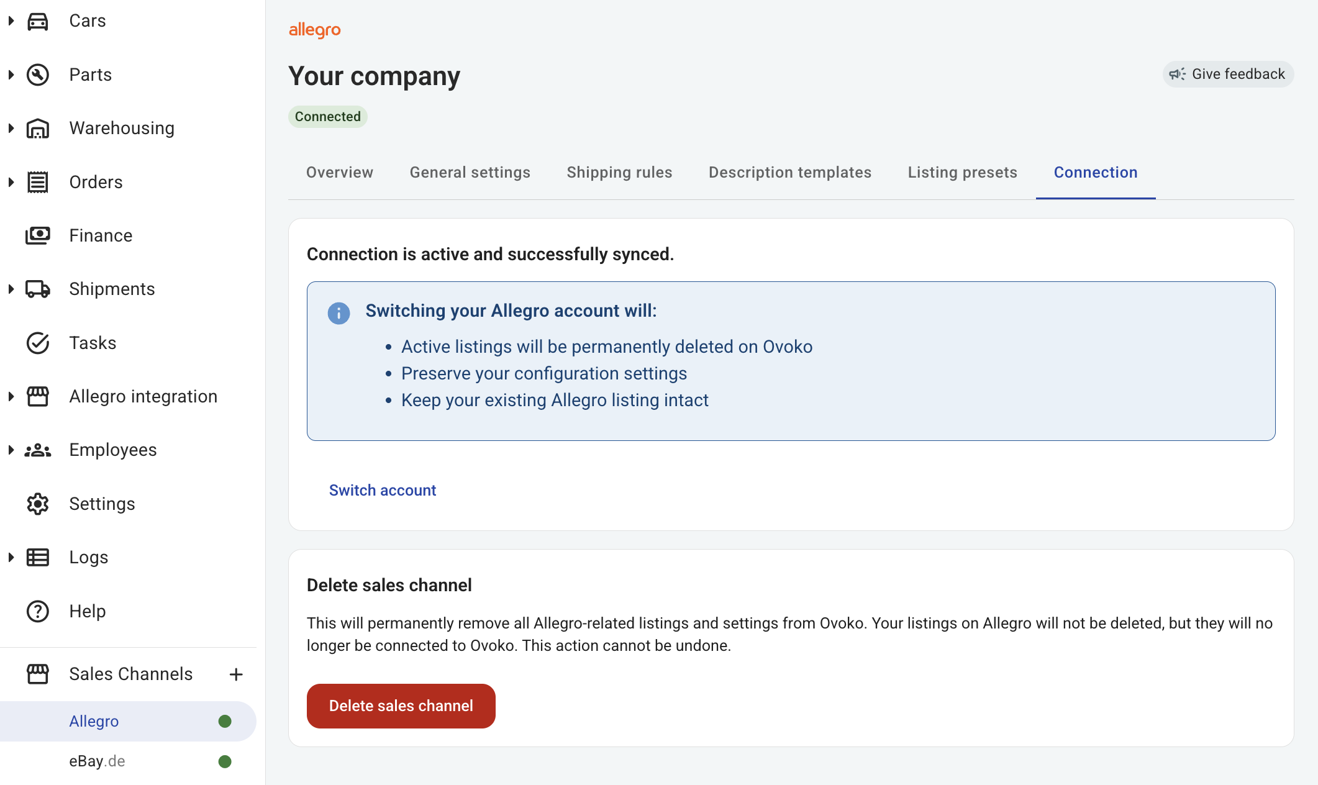Viewport: 1318px width, 785px height.
Task: Select the Connection tab
Action: pos(1096,173)
